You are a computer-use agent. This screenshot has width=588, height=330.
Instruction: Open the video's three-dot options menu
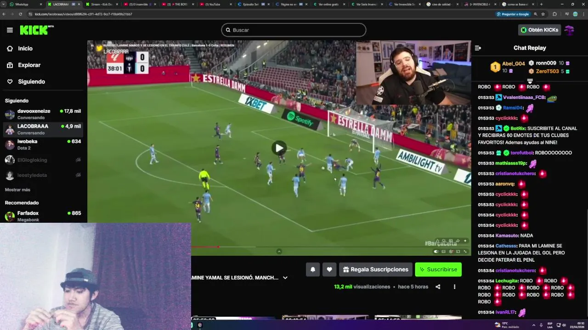(x=454, y=287)
